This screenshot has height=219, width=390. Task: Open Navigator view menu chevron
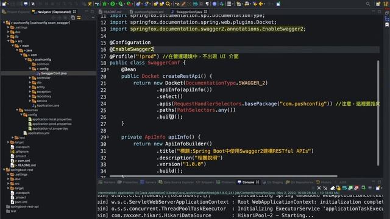pos(93,18)
